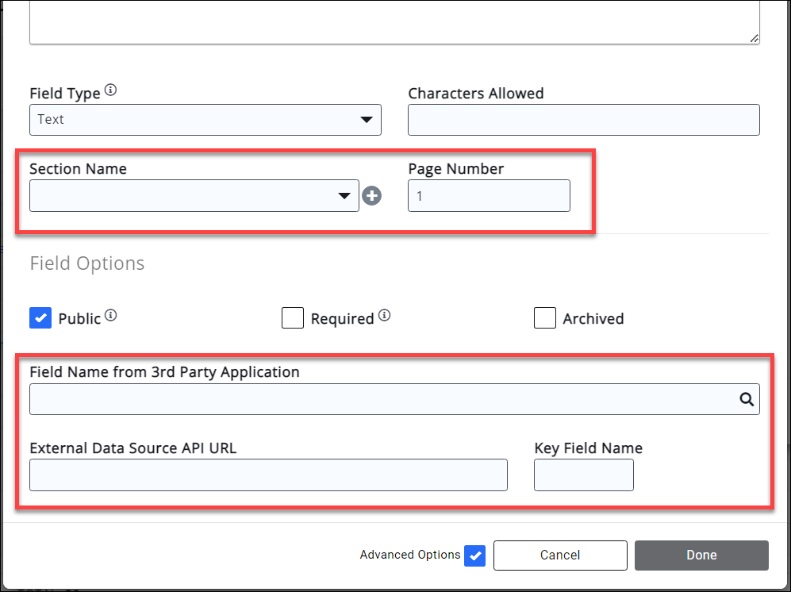Click the info icon beside Field Type
This screenshot has height=592, width=791.
tap(110, 91)
